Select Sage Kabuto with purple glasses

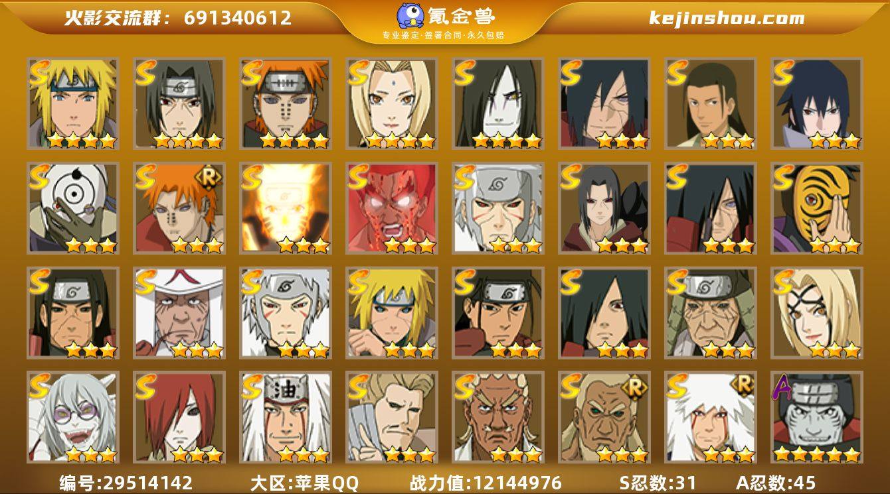(73, 417)
